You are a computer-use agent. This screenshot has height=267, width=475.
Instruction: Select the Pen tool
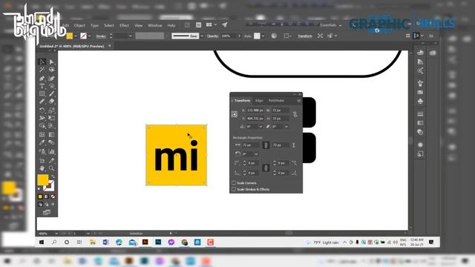click(x=42, y=79)
